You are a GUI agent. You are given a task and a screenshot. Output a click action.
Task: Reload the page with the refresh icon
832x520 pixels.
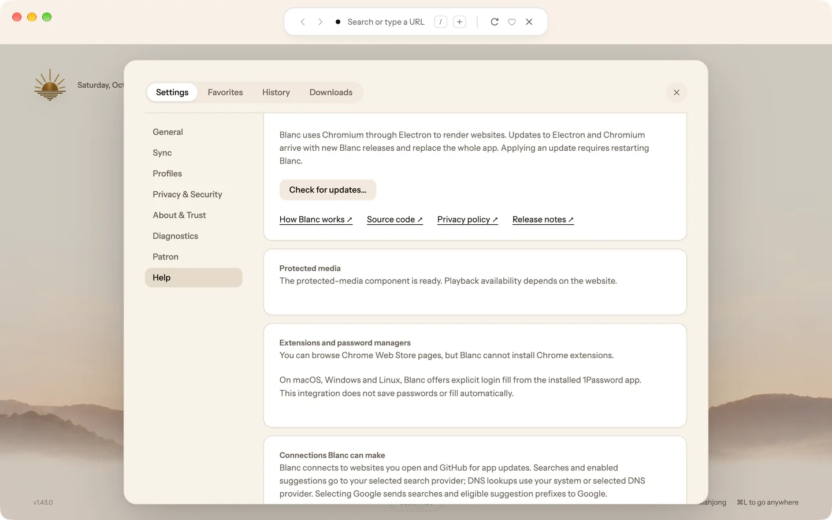tap(495, 22)
